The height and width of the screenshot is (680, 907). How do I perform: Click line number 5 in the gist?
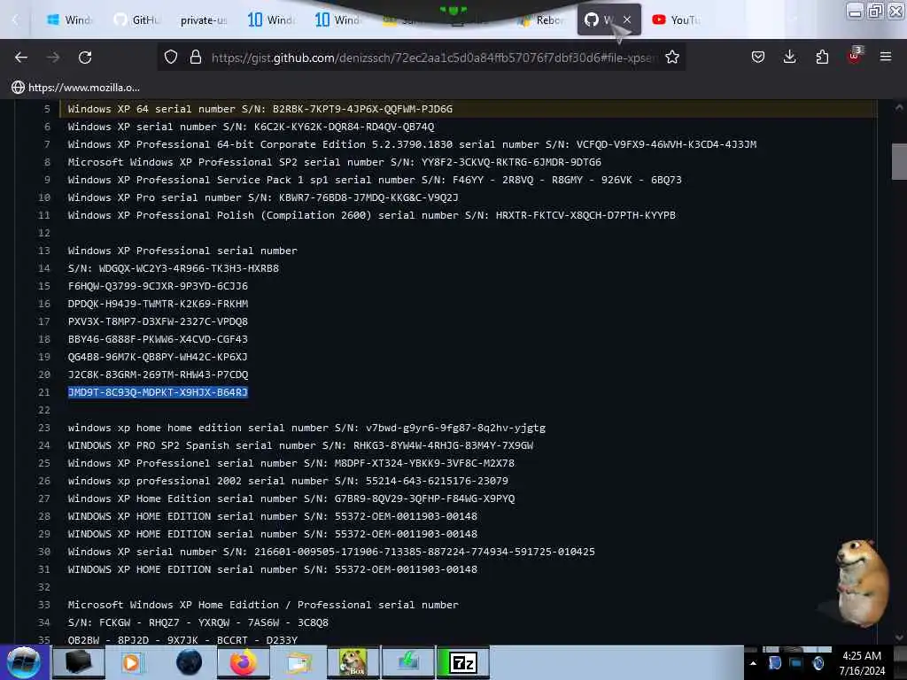pos(47,109)
